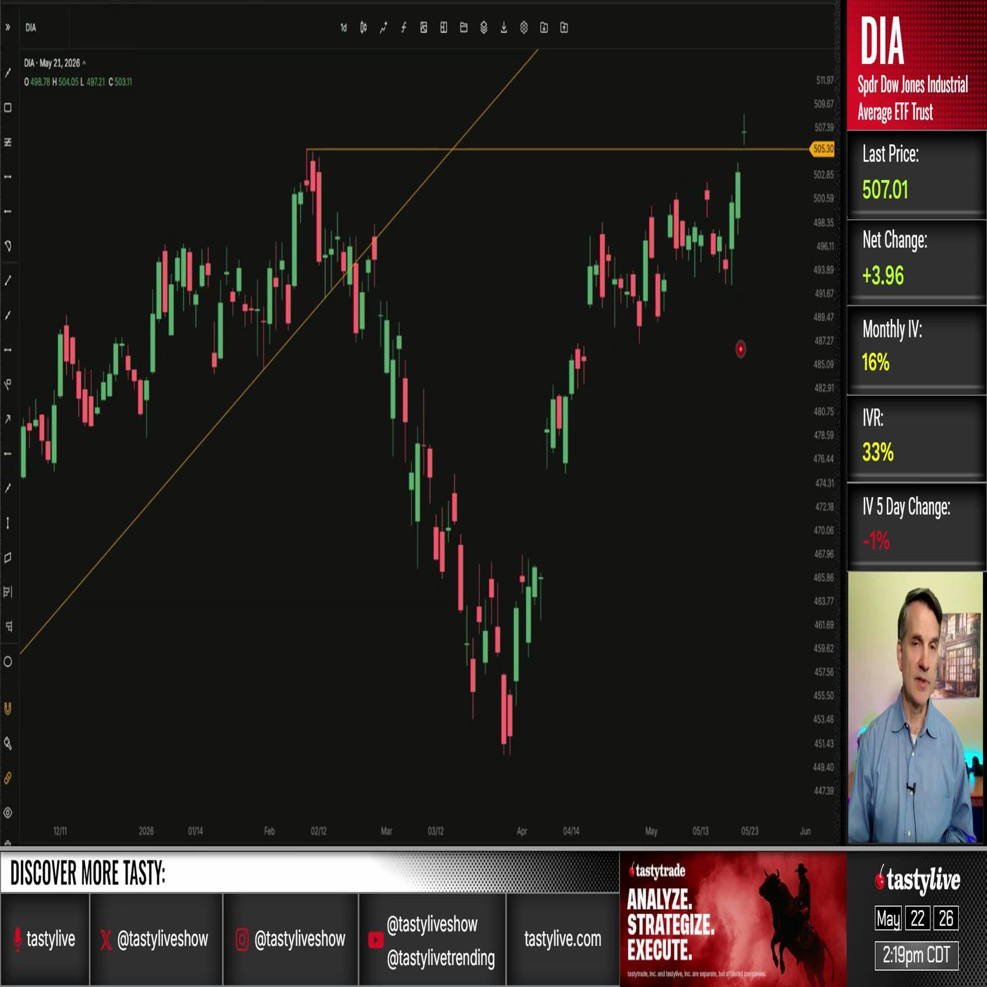Click the red recording dot marker on chart

tap(740, 349)
